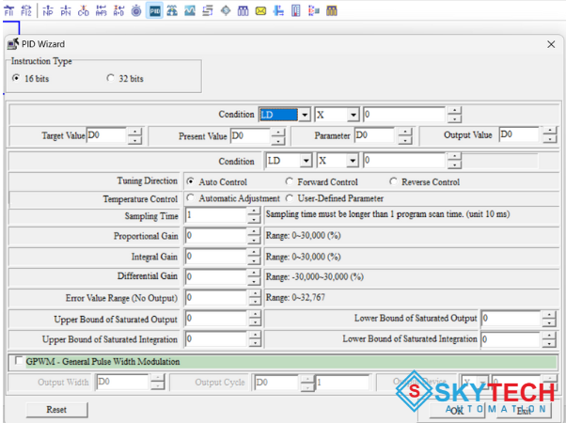Increase the Sampling Time value
The image size is (566, 423).
pyautogui.click(x=254, y=211)
